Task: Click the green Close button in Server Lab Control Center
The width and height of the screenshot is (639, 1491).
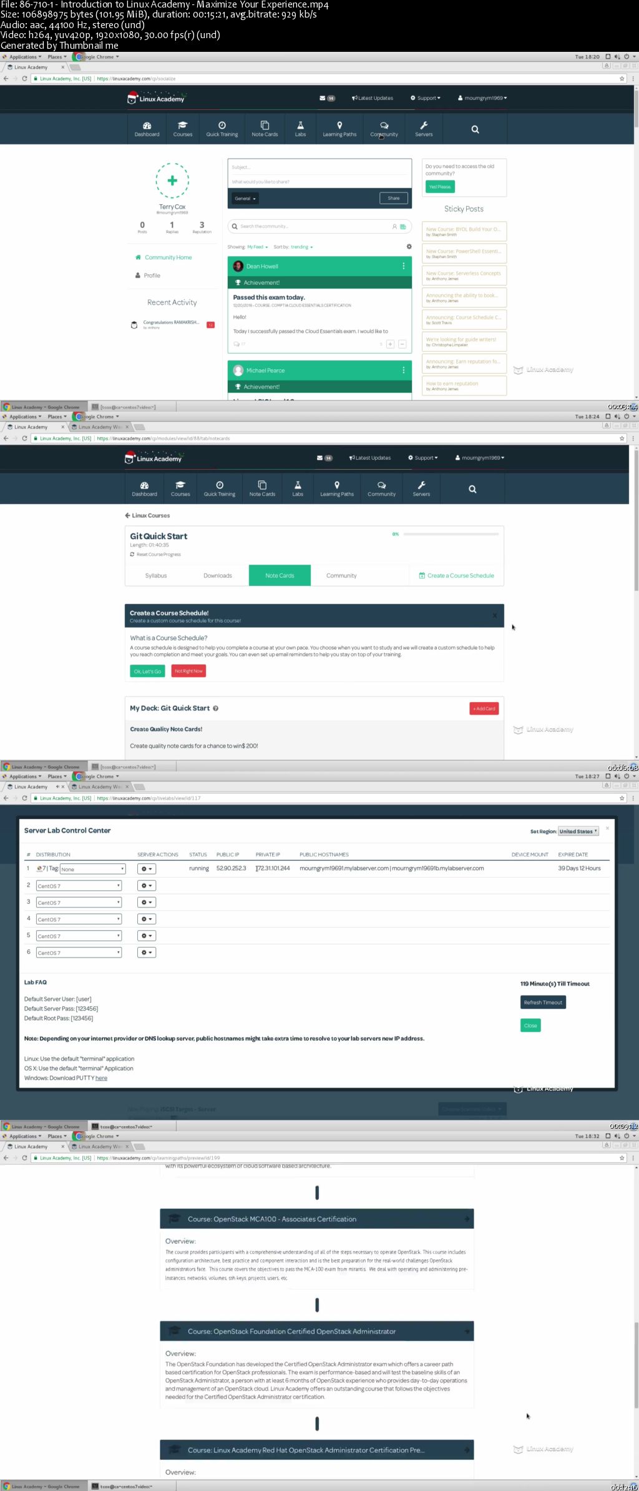Action: (x=530, y=1026)
